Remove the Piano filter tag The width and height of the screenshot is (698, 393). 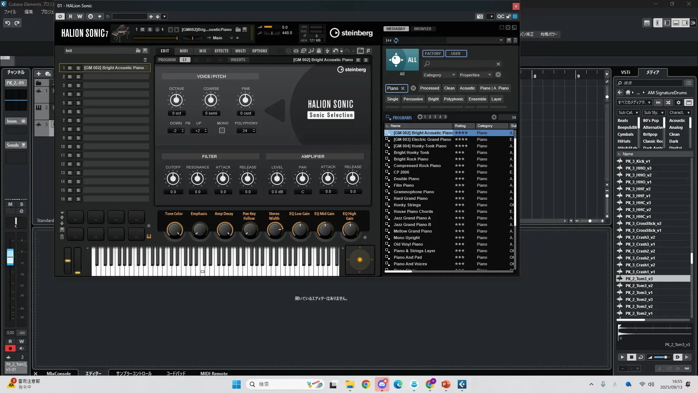pos(403,88)
